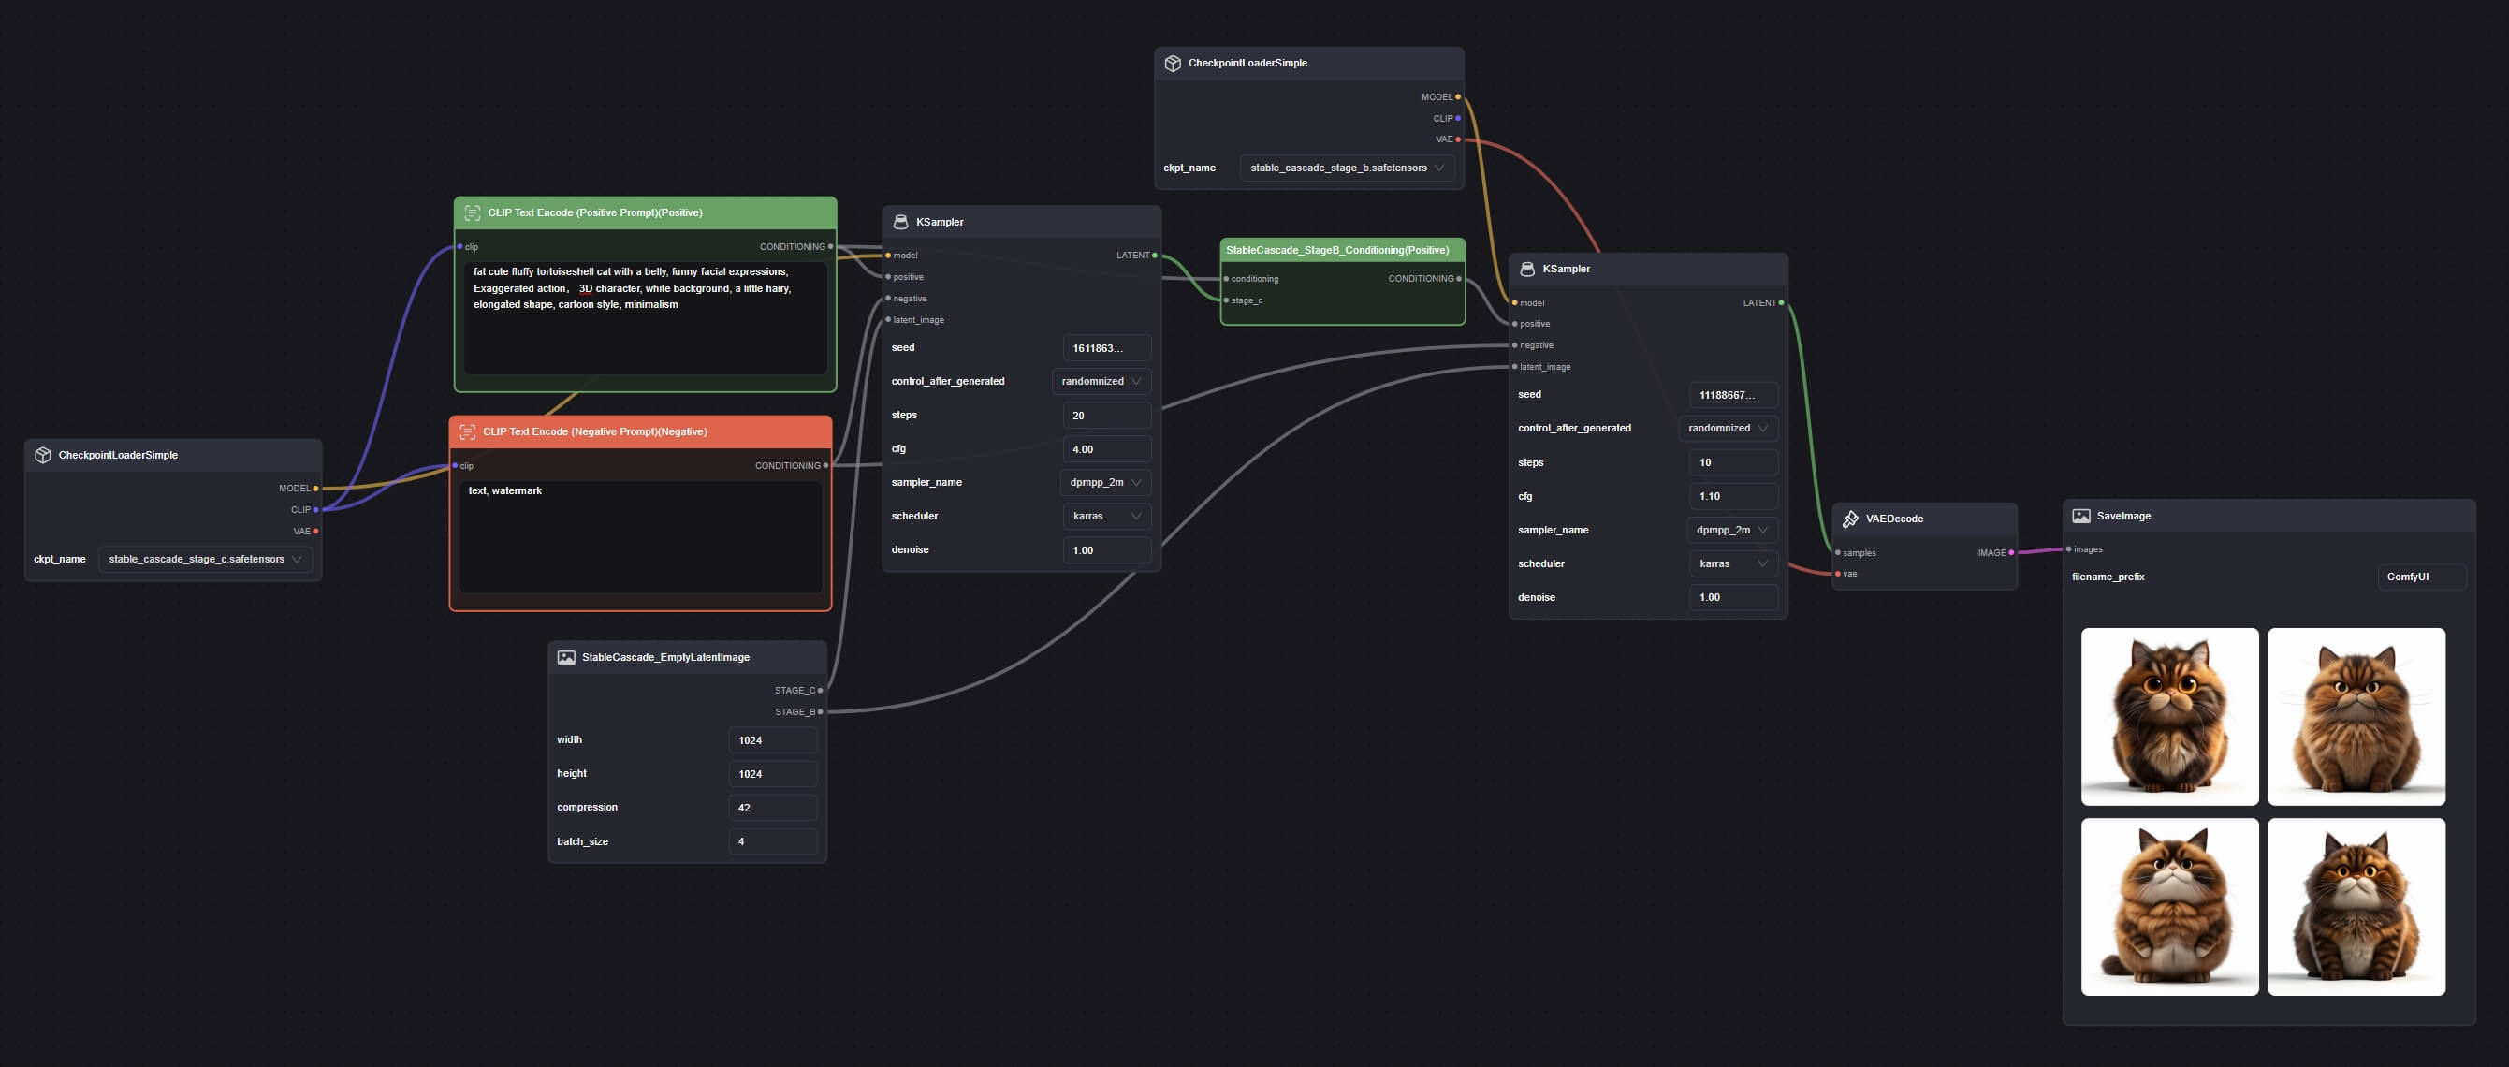The image size is (2509, 1067).
Task: Click the VAE output port of the stage_b loader
Action: tap(1458, 139)
